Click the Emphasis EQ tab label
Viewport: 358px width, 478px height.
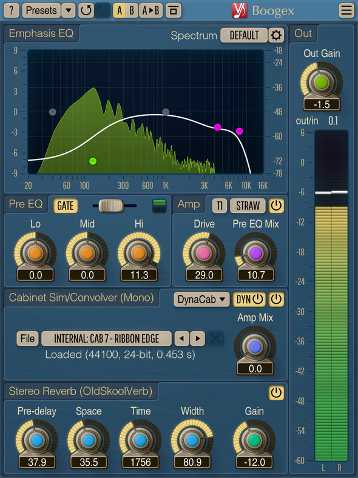tap(41, 33)
